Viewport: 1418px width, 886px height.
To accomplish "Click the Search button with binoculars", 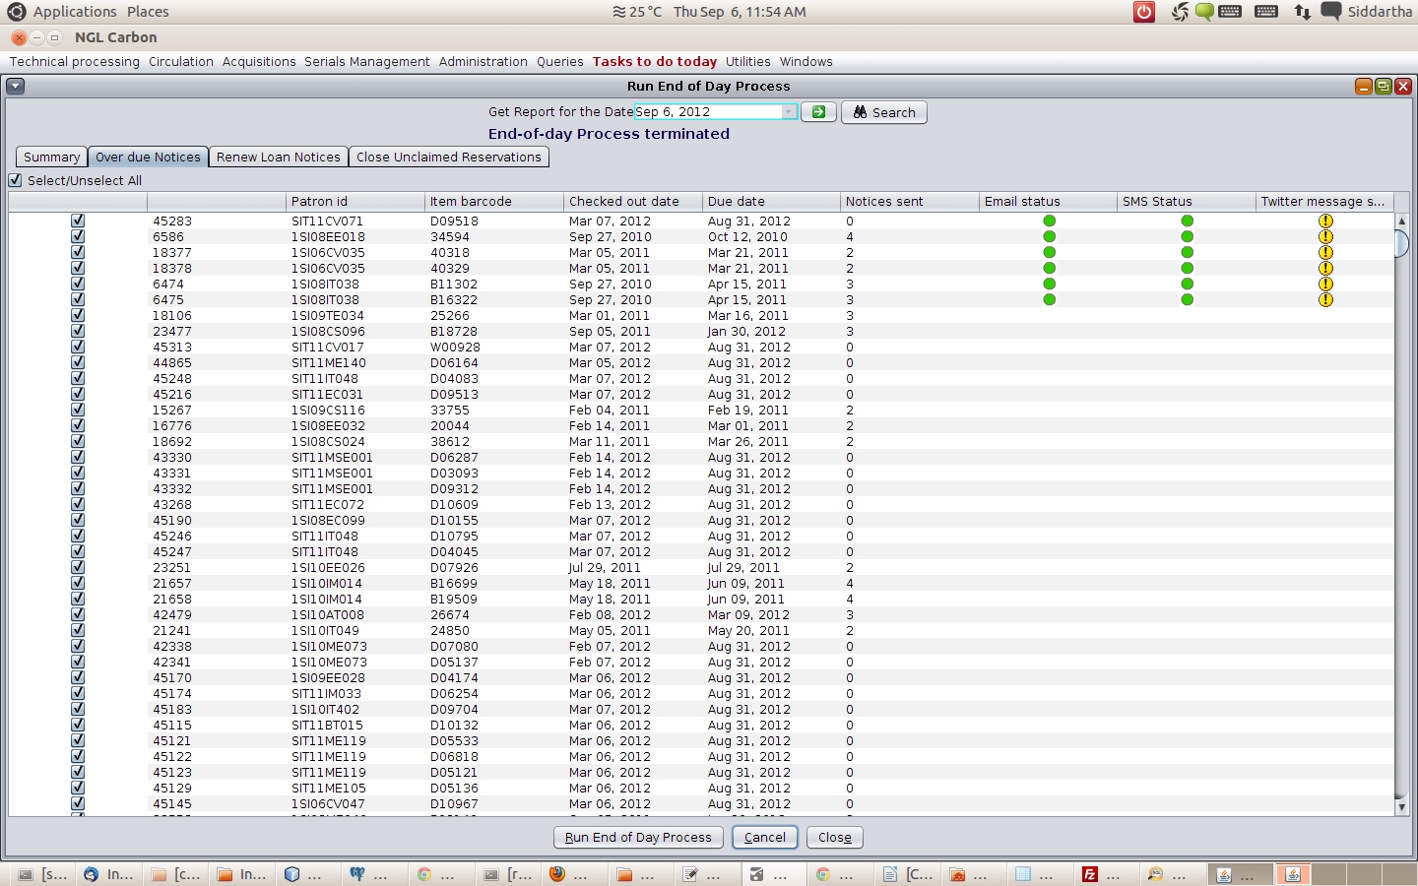I will (x=883, y=112).
